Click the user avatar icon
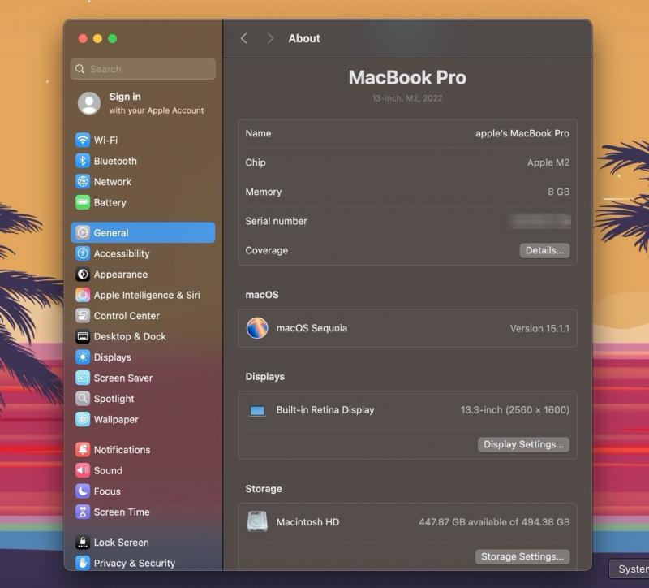 coord(89,103)
